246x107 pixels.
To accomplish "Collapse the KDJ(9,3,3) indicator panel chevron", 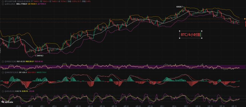I will 3,91.
